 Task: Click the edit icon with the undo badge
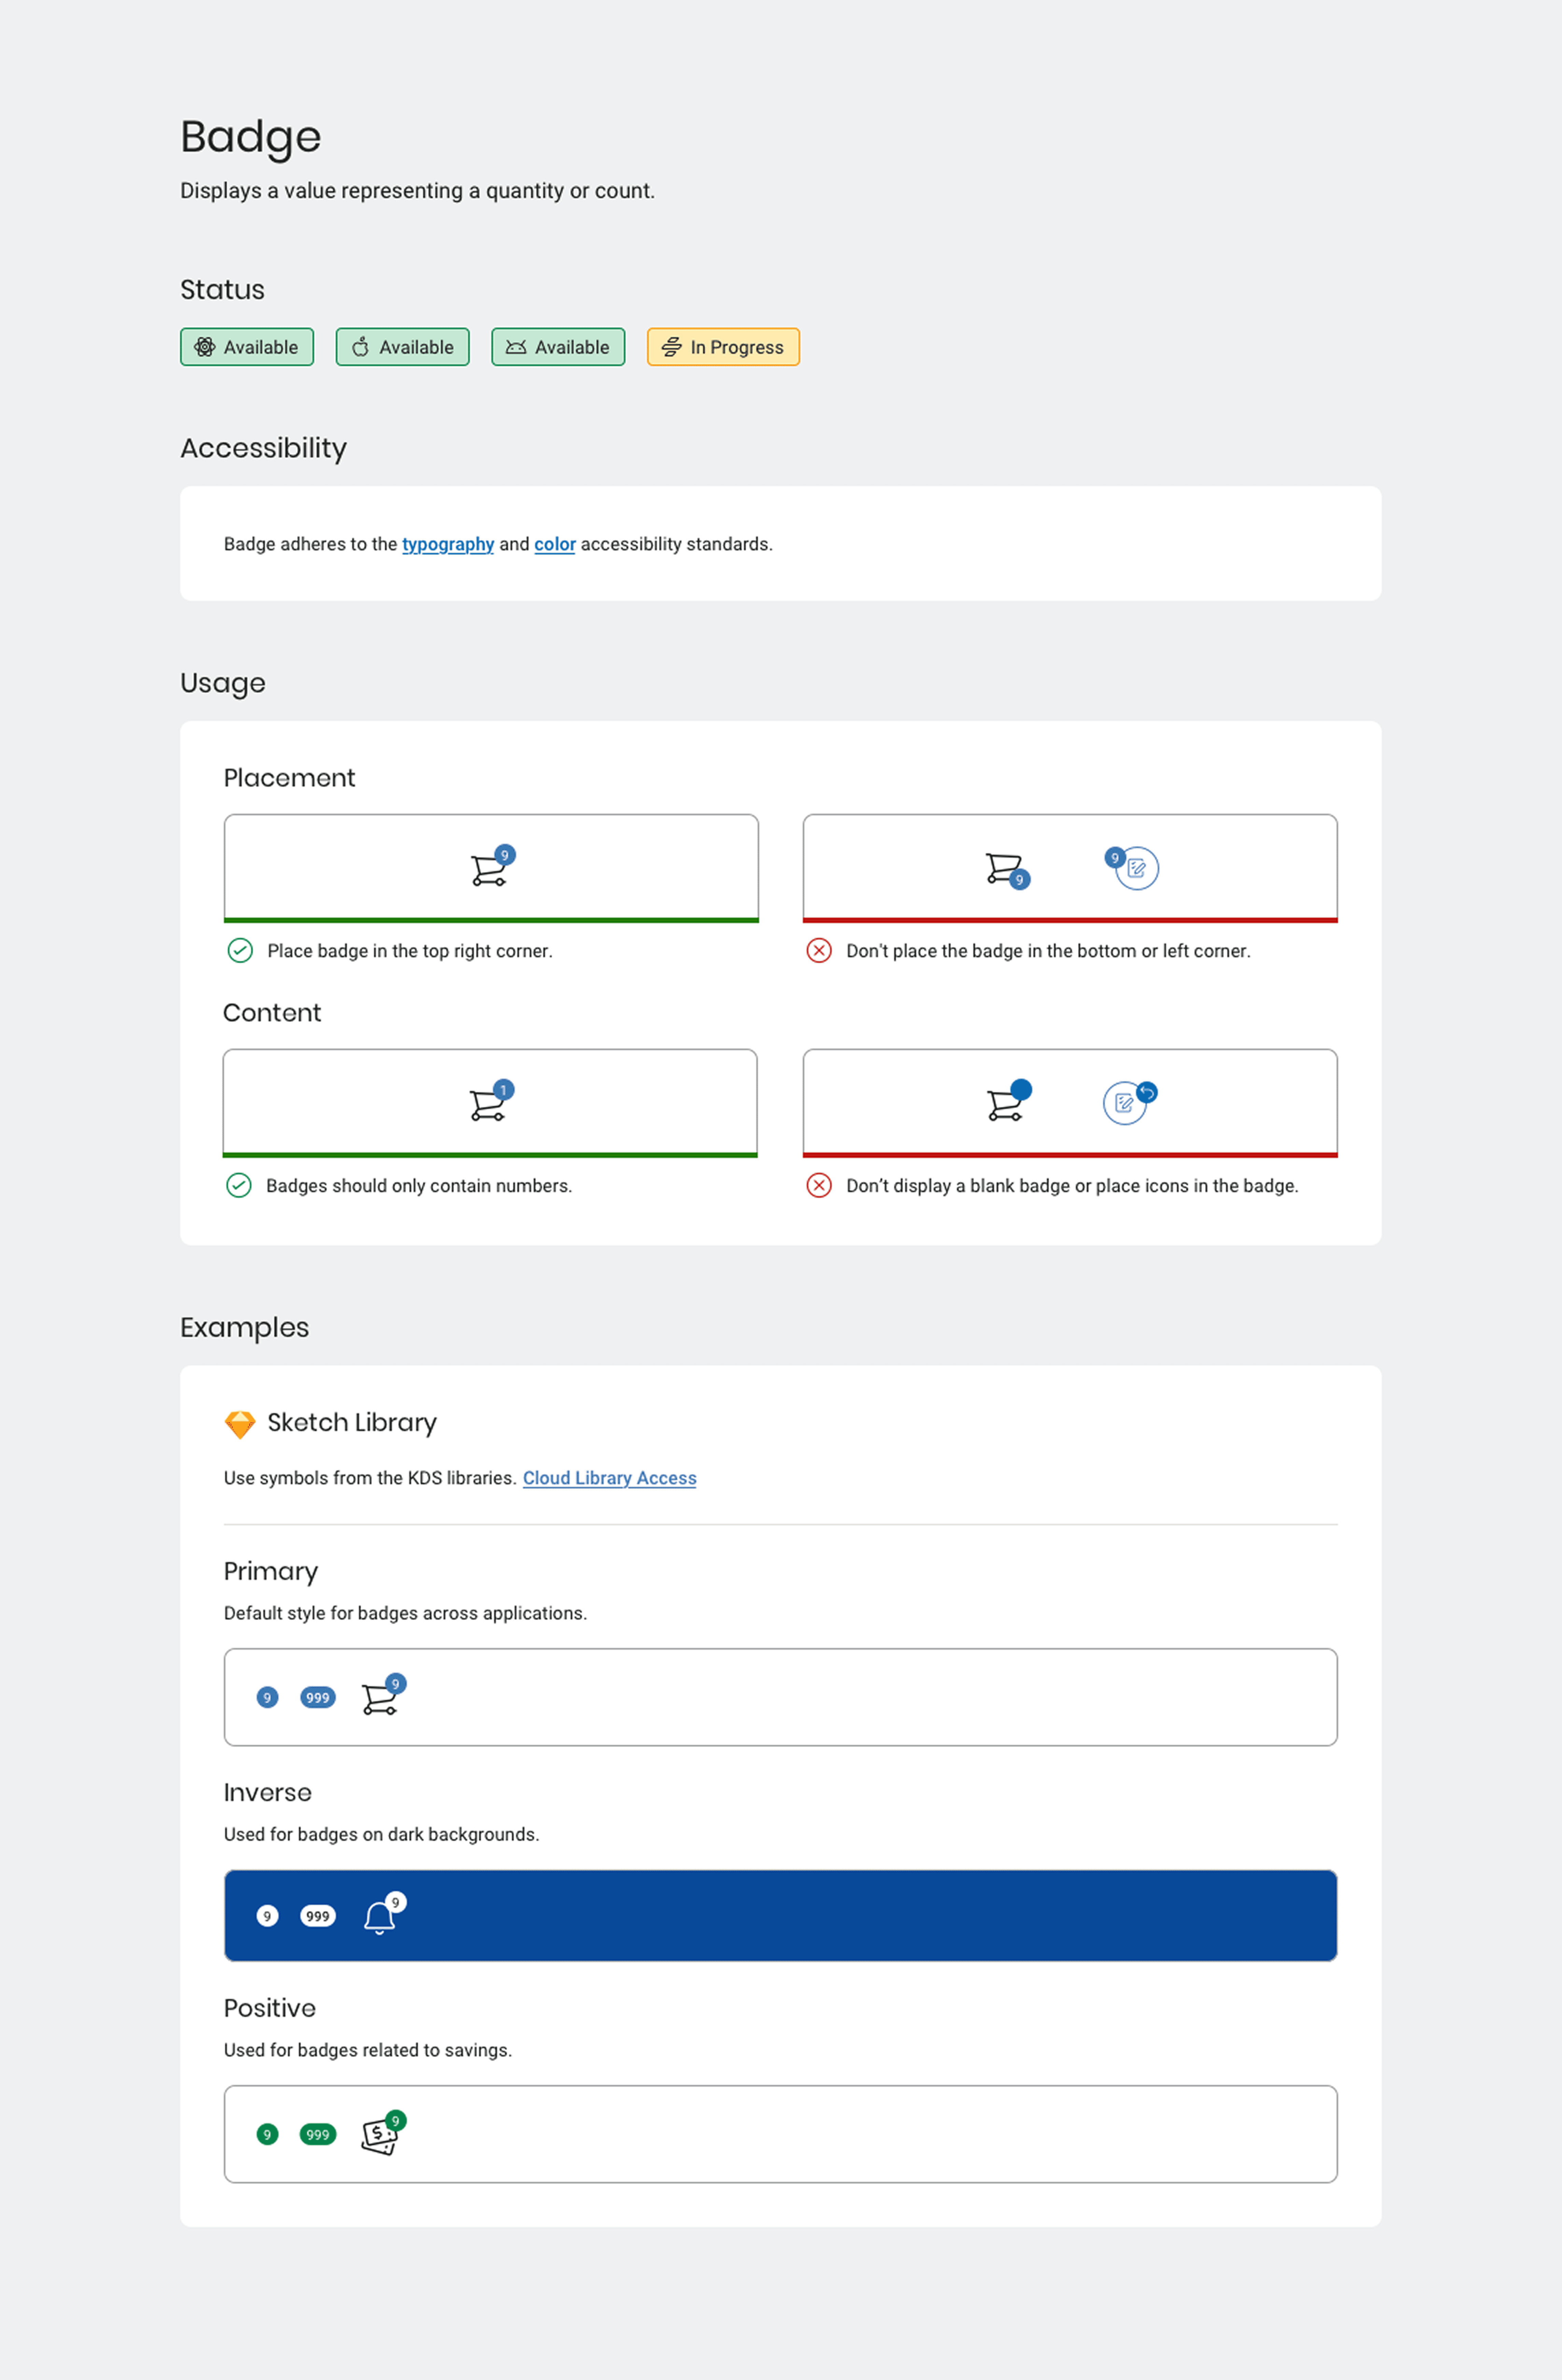[1125, 1103]
